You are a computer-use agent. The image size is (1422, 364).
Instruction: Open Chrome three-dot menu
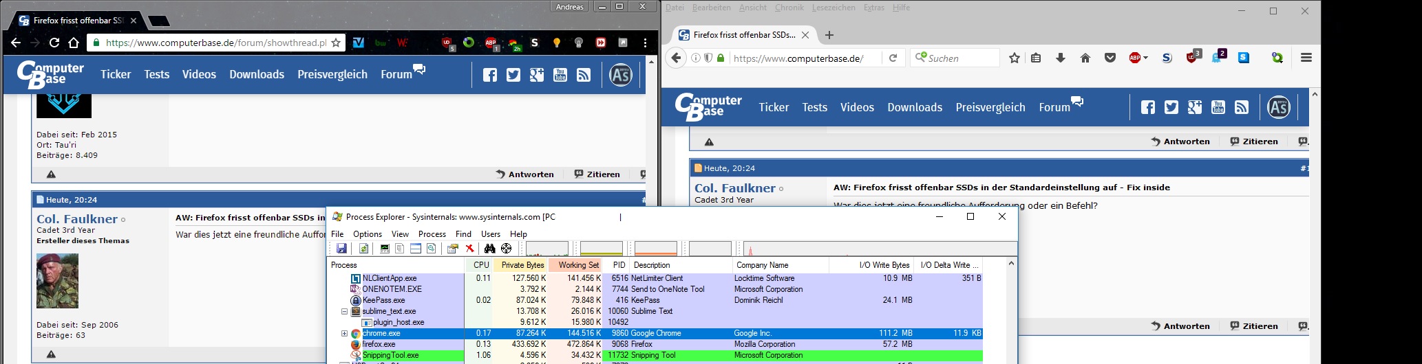[x=645, y=43]
